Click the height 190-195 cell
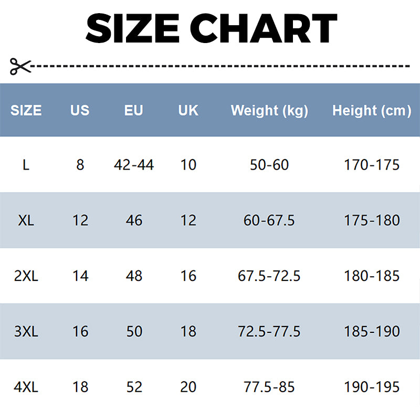 [372, 387]
